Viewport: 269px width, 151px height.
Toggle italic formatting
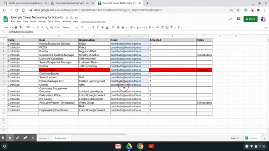point(98,27)
